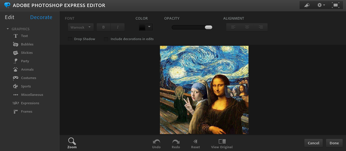Click the opacity slider track

click(x=192, y=27)
